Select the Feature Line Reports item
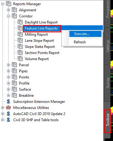Viewport: 113px width, 141px height. 41,28
